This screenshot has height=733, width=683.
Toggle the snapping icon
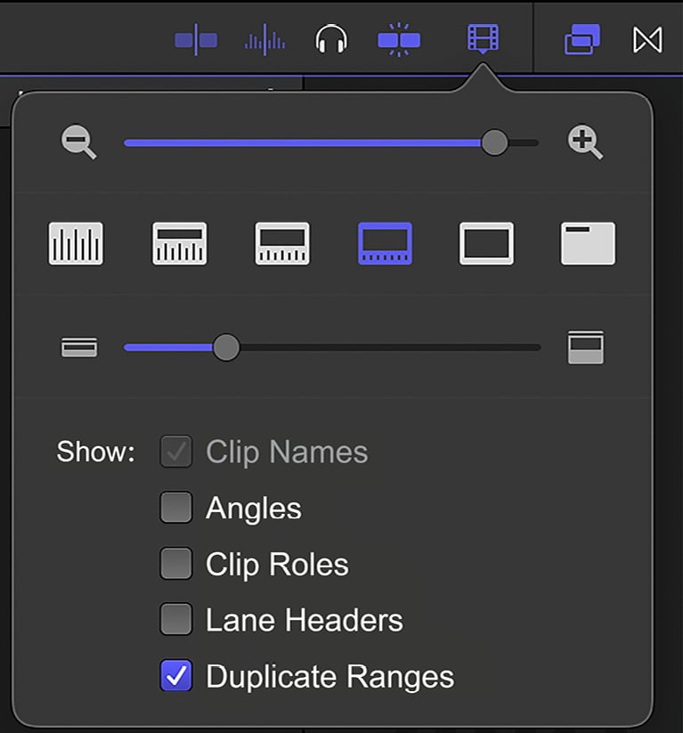pos(399,40)
